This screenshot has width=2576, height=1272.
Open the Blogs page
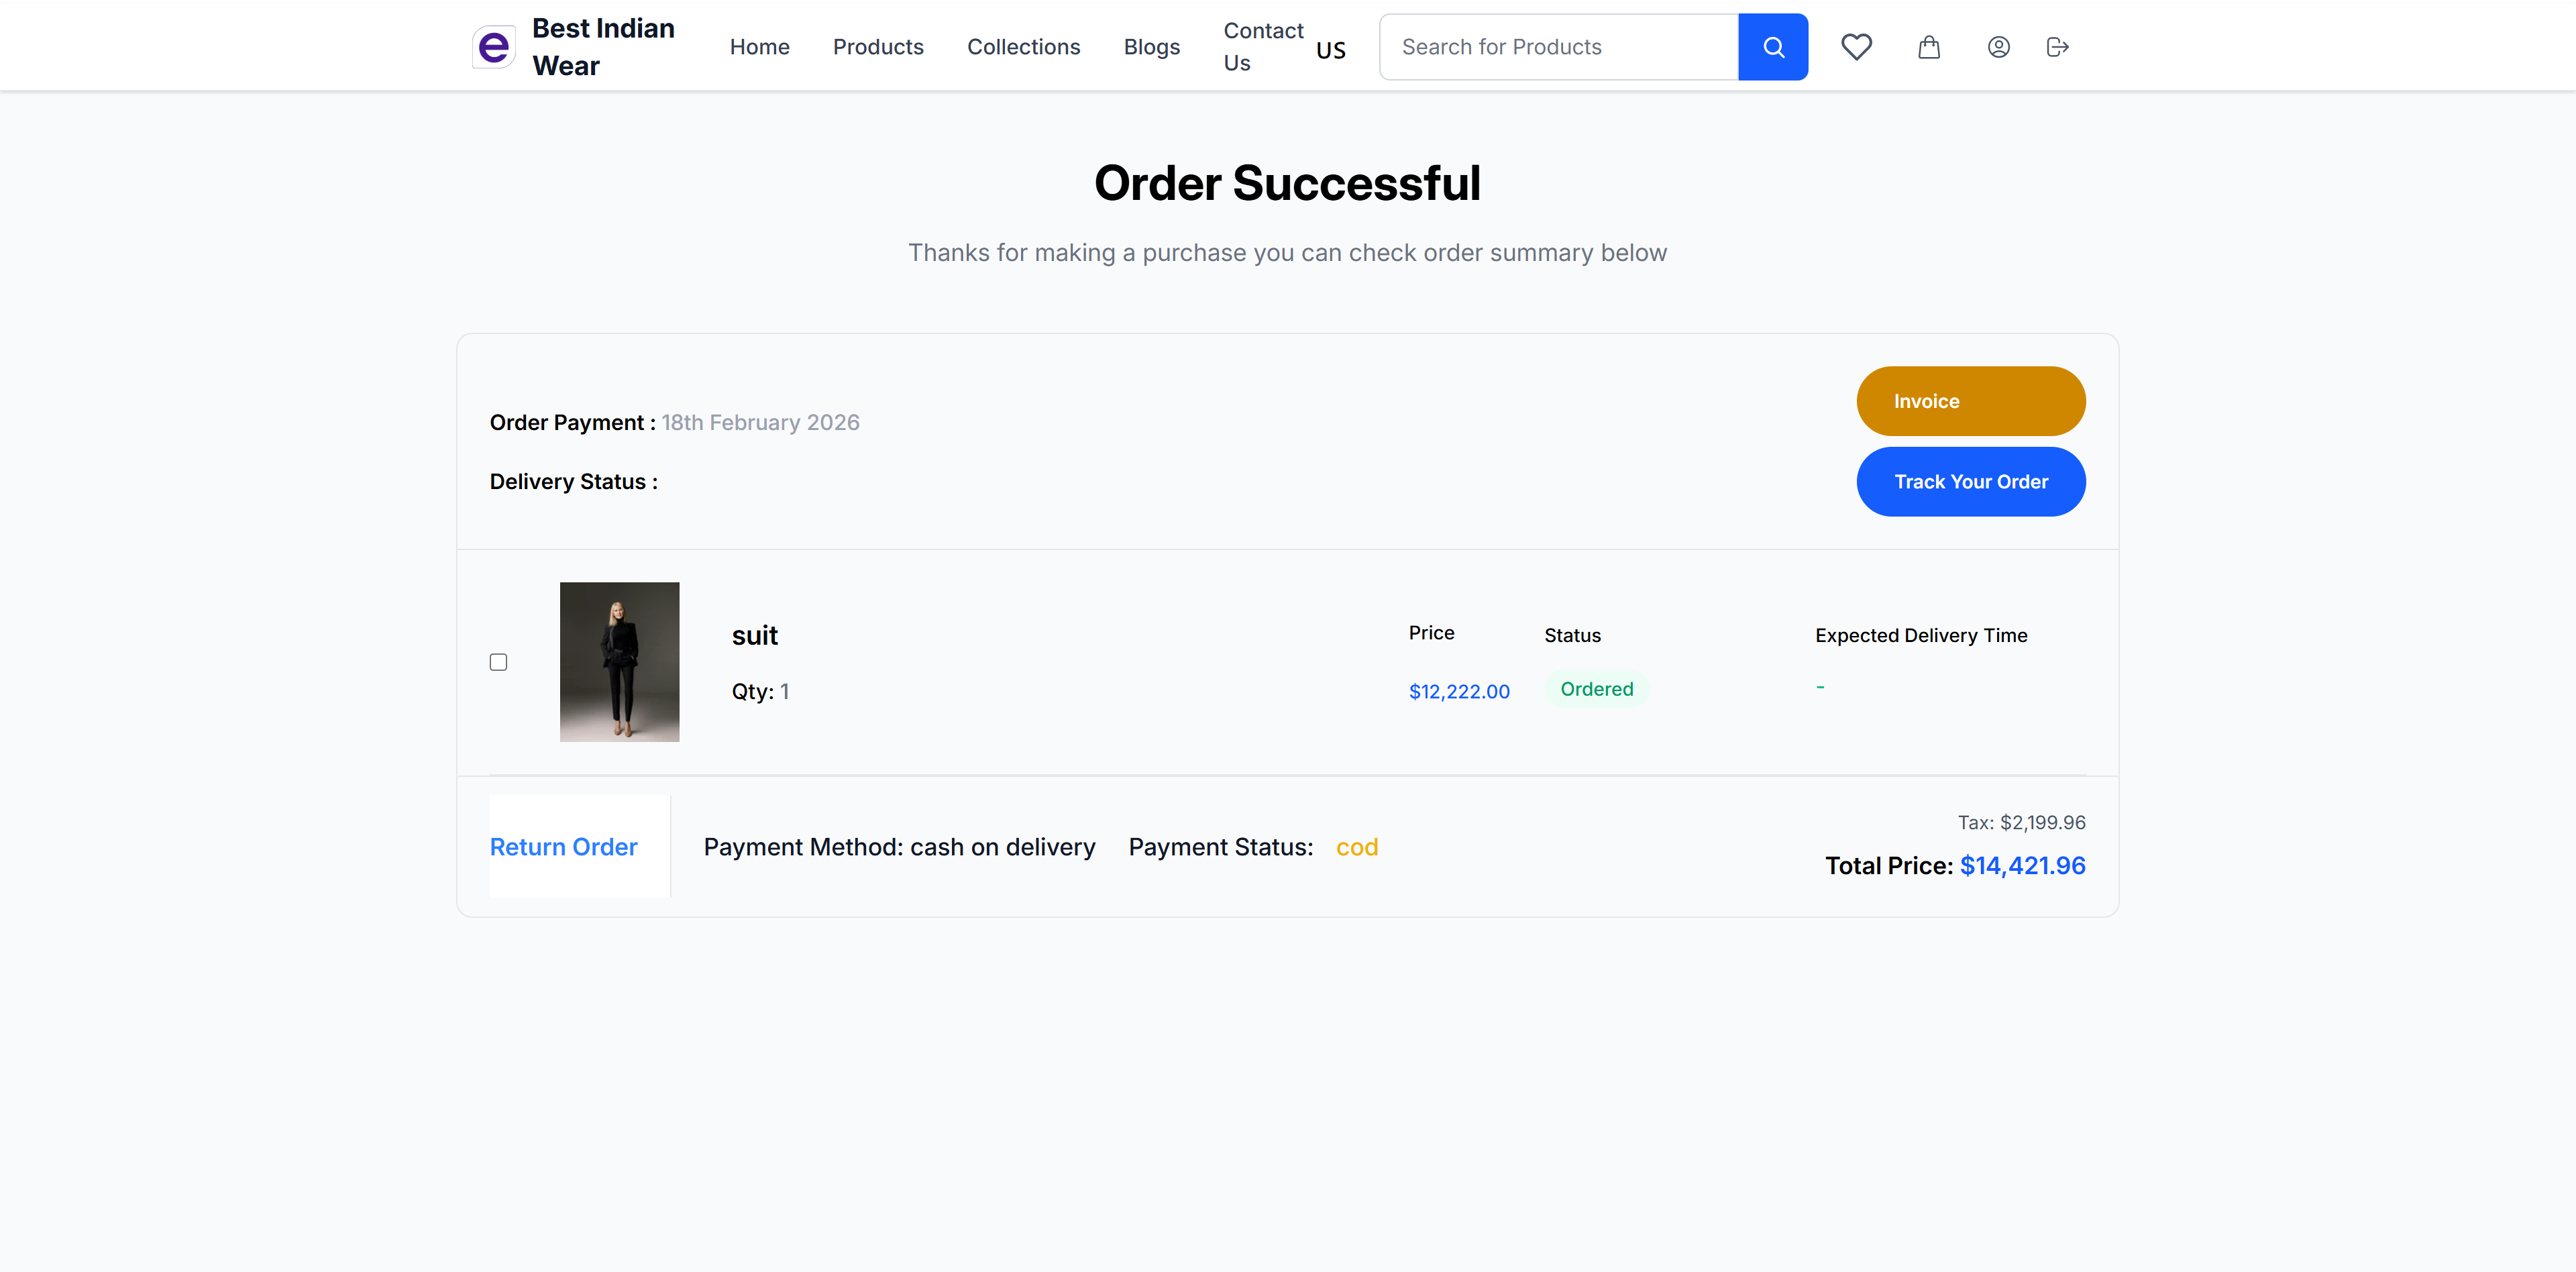tap(1151, 46)
